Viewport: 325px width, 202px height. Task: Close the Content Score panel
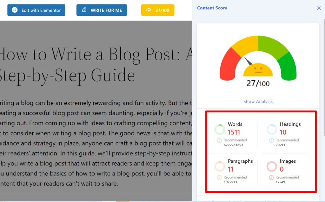pyautogui.click(x=319, y=8)
